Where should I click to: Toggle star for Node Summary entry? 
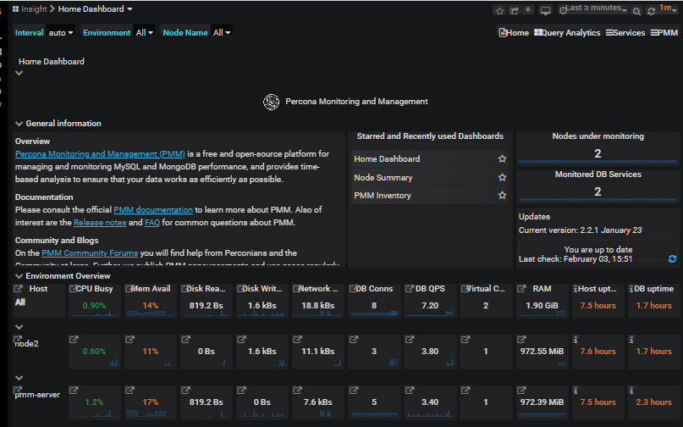tap(502, 177)
